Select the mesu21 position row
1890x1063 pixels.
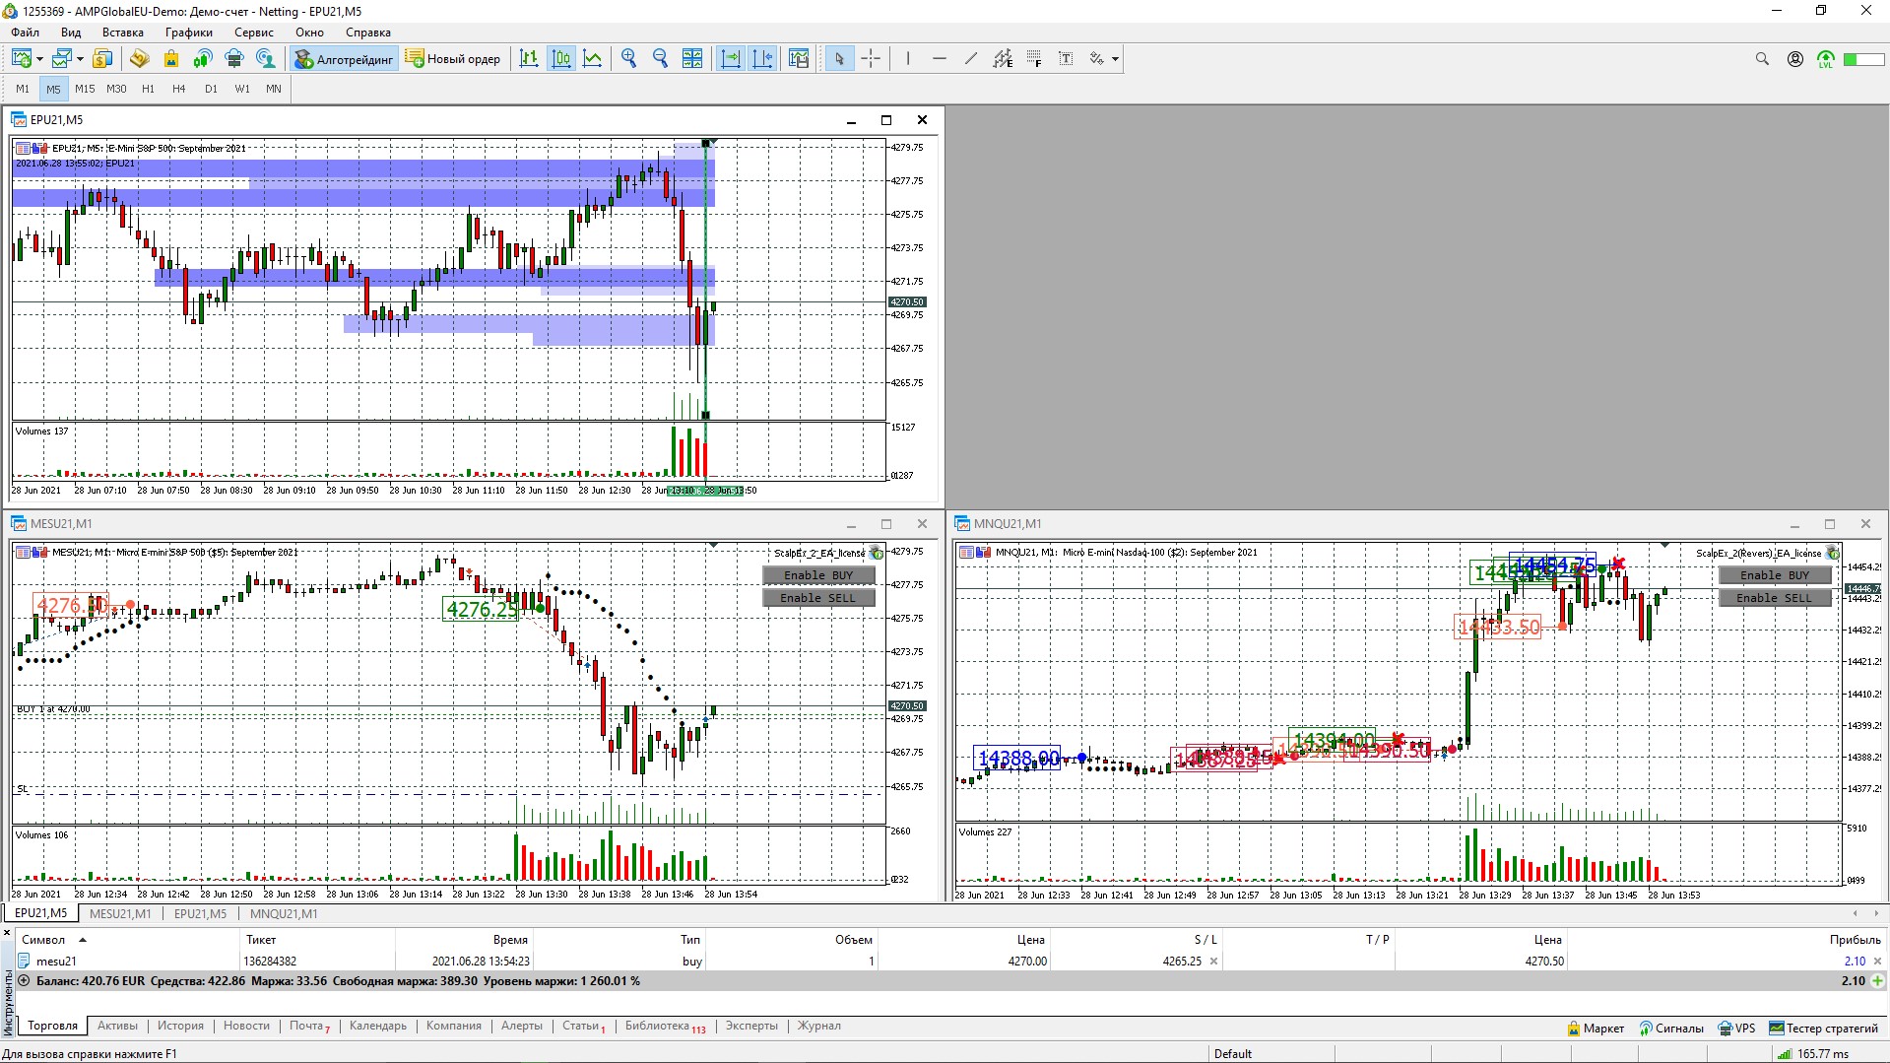point(951,962)
